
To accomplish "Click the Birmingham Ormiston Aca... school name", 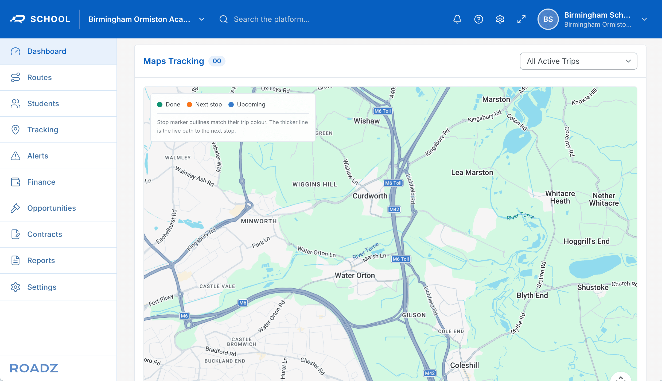I will (139, 19).
